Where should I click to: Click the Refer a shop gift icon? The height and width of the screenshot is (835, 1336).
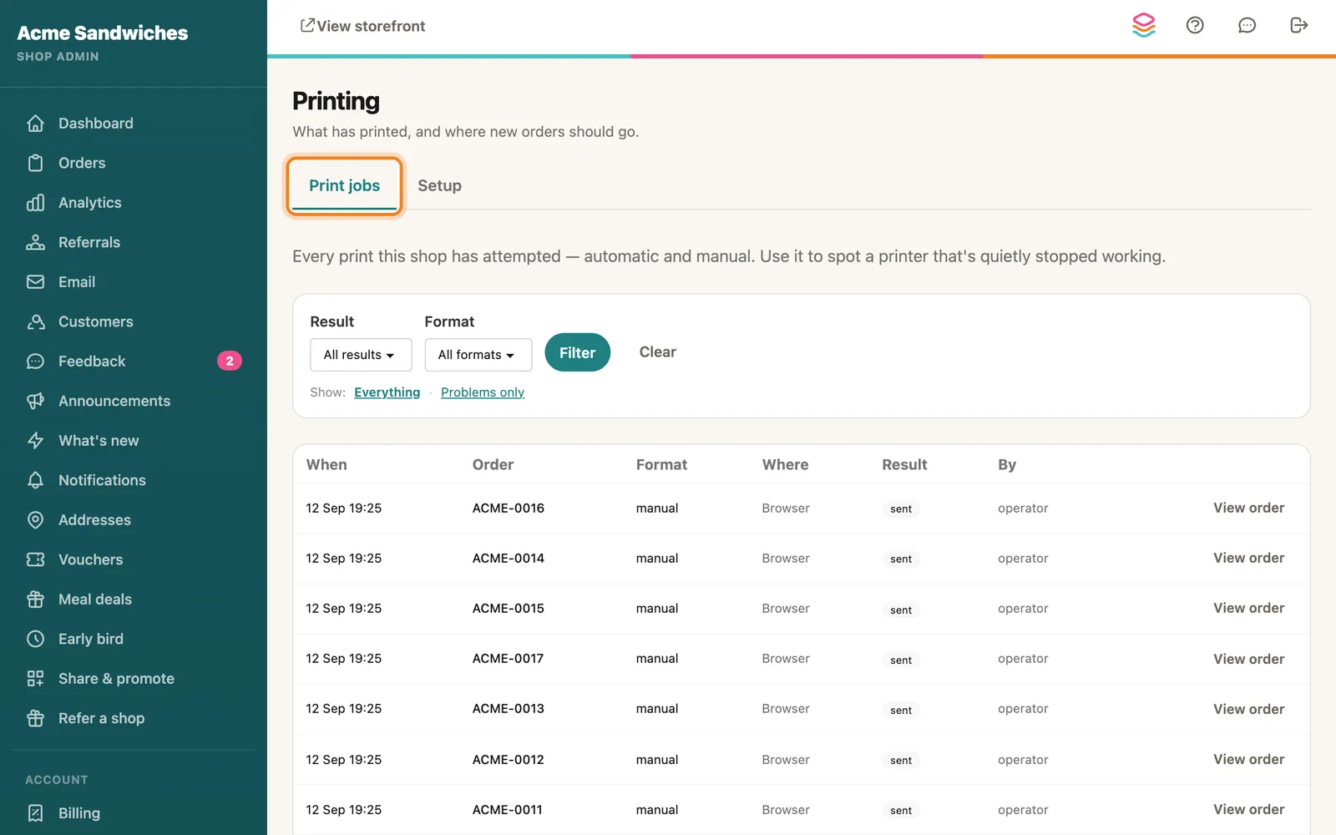[35, 718]
